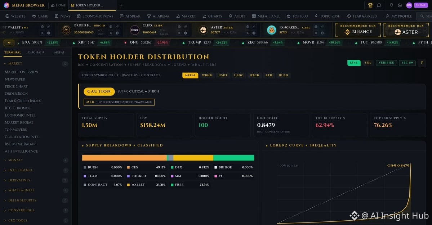Viewport: 432px width, 225px height.
Task: Open Market Overview in sidebar
Action: pyautogui.click(x=22, y=72)
